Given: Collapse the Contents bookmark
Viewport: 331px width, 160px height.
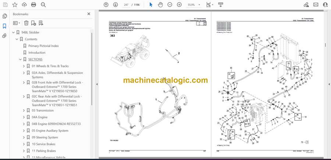Looking at the screenshot, I should pos(17,39).
